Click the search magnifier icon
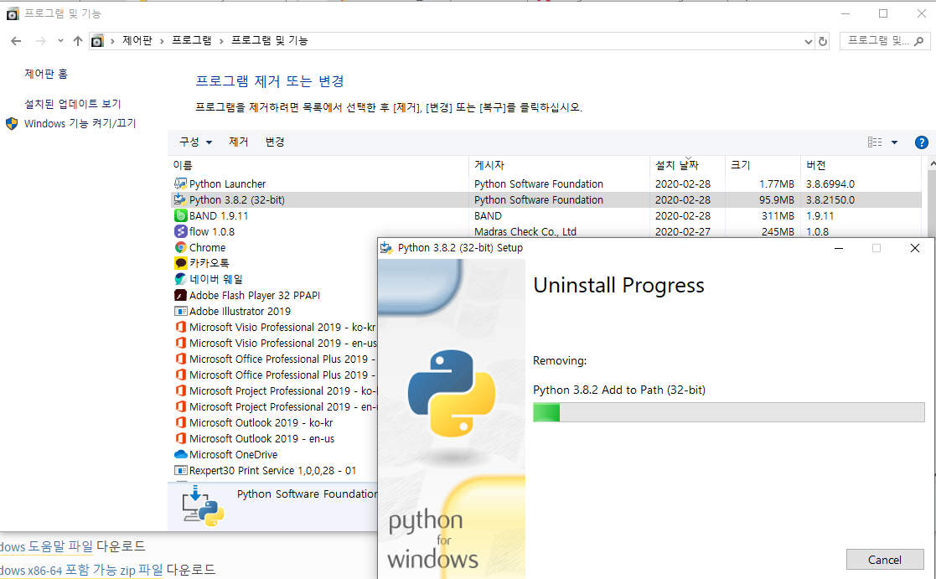The width and height of the screenshot is (936, 579). point(918,40)
